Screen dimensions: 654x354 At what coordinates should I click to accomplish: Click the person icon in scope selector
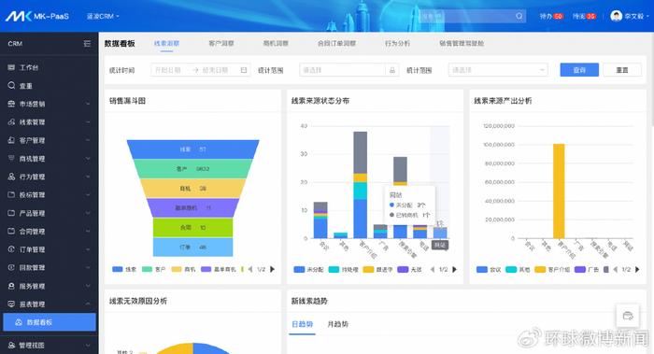tap(391, 70)
